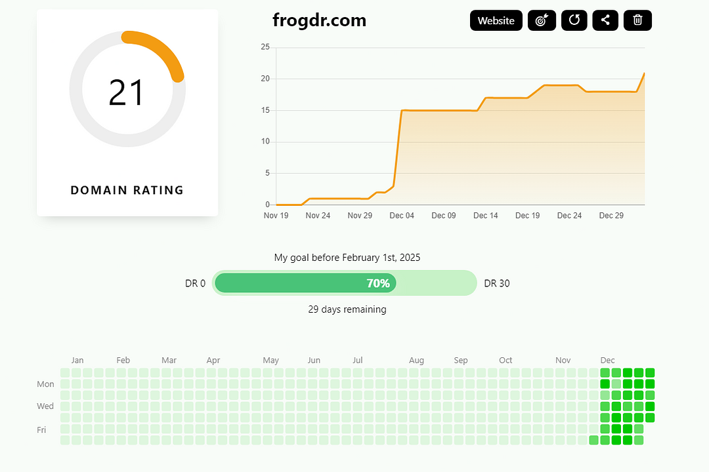
Task: Refresh the domain rating data
Action: 574,20
